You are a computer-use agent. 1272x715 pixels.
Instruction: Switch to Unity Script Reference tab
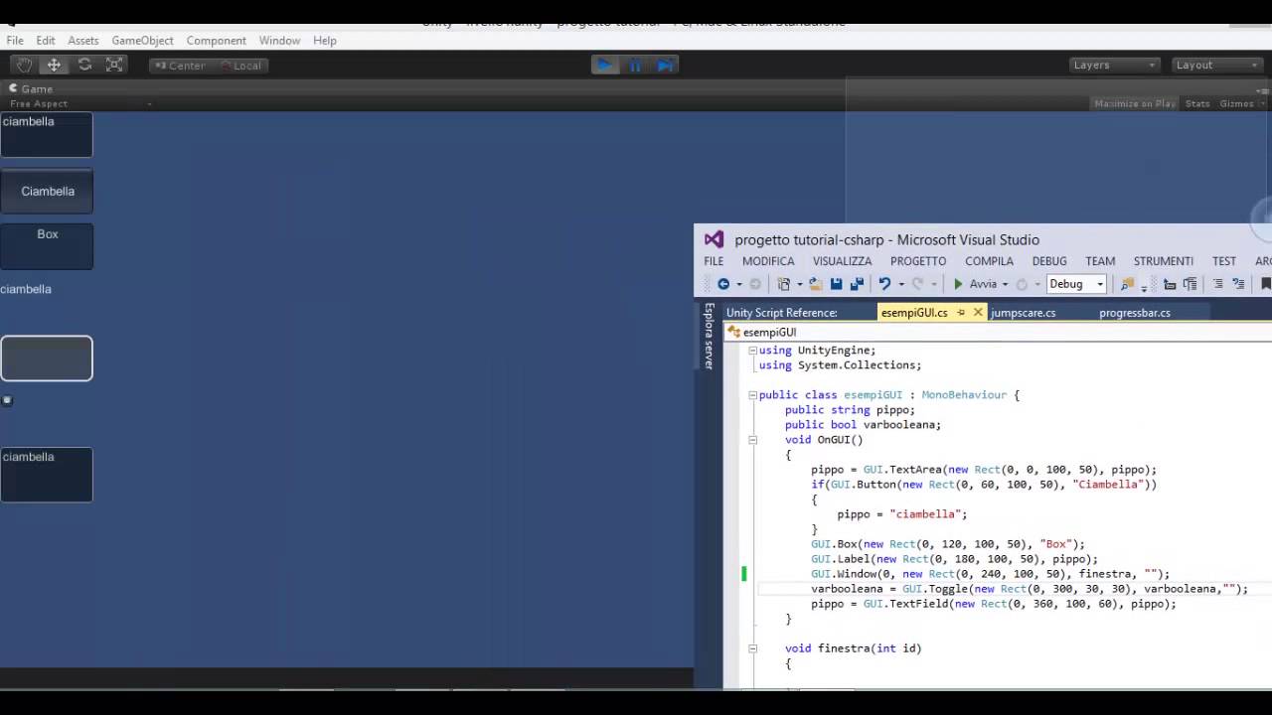tap(782, 313)
